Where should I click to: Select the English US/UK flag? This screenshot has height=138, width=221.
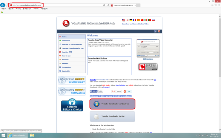(123, 20)
